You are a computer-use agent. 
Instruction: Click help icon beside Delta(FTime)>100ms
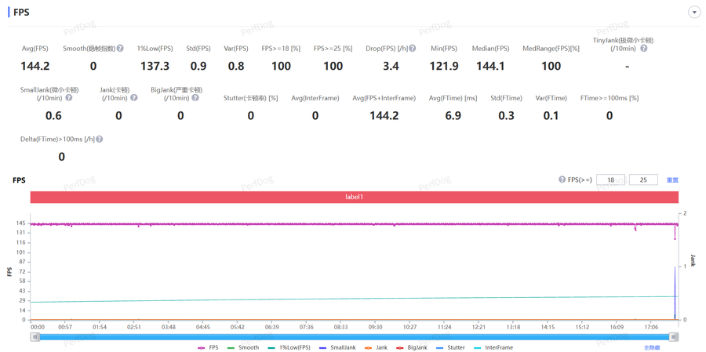pos(100,139)
